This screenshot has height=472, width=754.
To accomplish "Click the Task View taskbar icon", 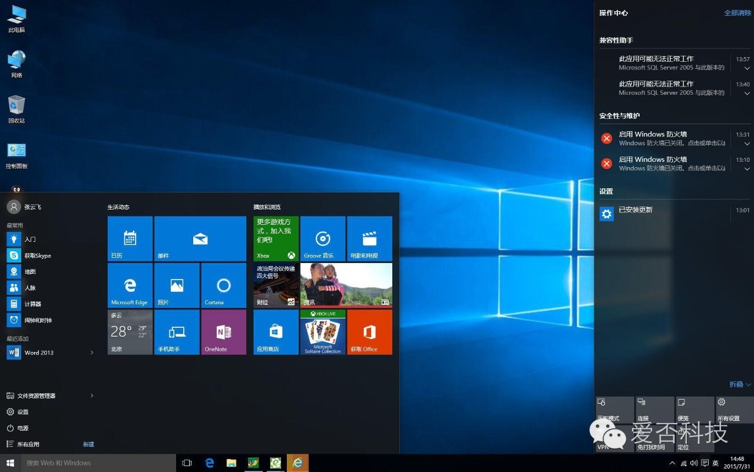I will pos(187,463).
